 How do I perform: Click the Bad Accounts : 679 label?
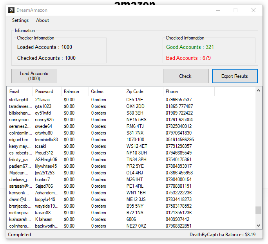tap(188, 58)
